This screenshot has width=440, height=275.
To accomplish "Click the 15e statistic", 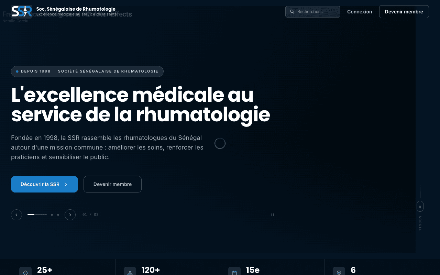I will coord(253,270).
